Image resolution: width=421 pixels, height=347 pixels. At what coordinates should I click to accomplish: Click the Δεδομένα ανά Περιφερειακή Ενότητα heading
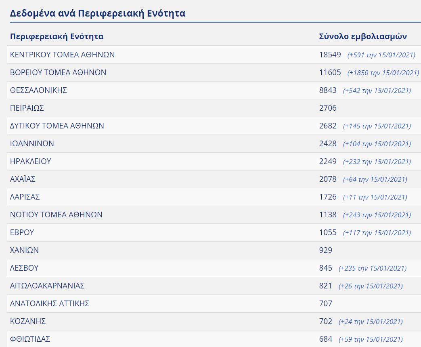point(98,13)
